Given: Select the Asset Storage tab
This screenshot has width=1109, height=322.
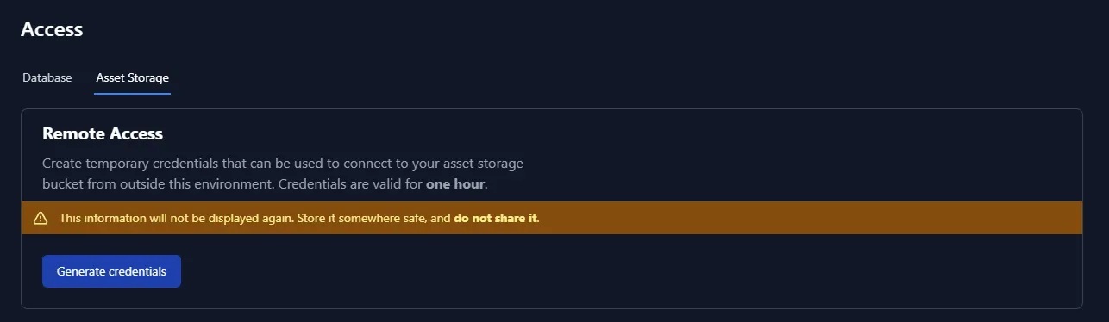Looking at the screenshot, I should coord(133,77).
